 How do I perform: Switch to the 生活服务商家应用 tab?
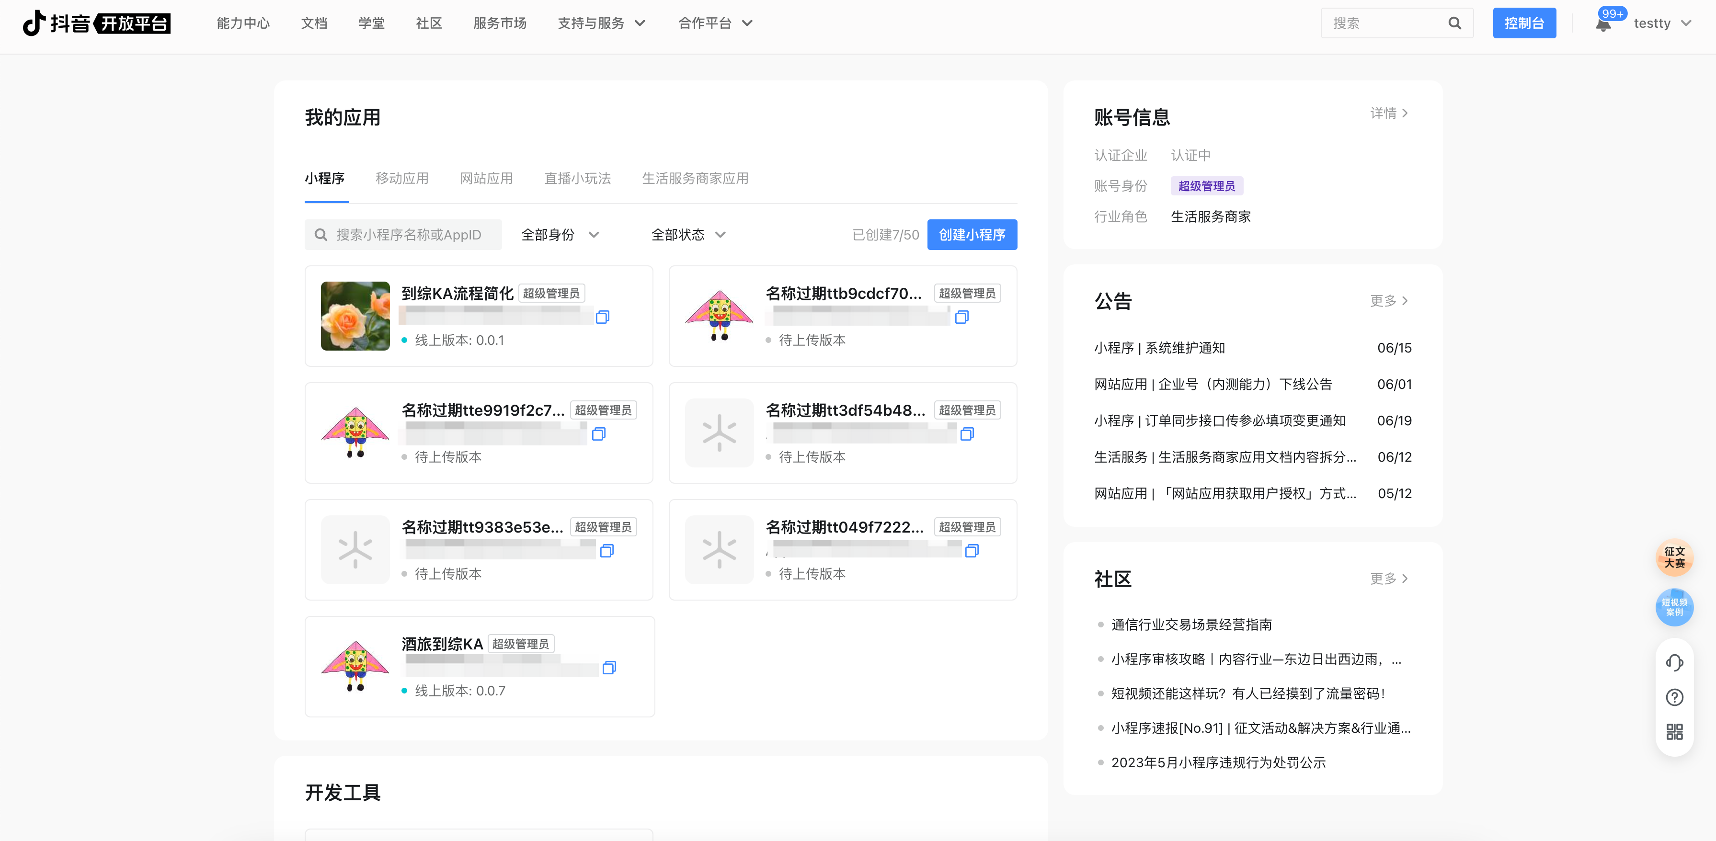695,179
